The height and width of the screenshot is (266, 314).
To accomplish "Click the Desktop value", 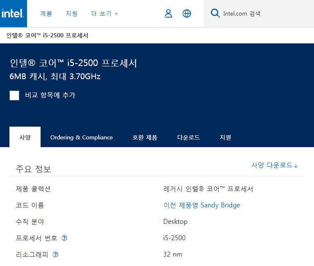I will click(x=175, y=222).
